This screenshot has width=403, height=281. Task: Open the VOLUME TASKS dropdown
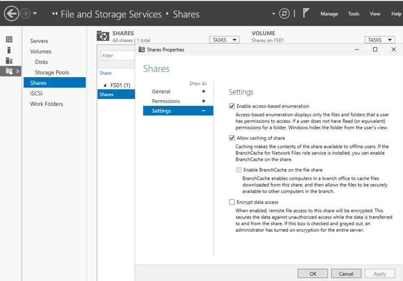[x=379, y=40]
